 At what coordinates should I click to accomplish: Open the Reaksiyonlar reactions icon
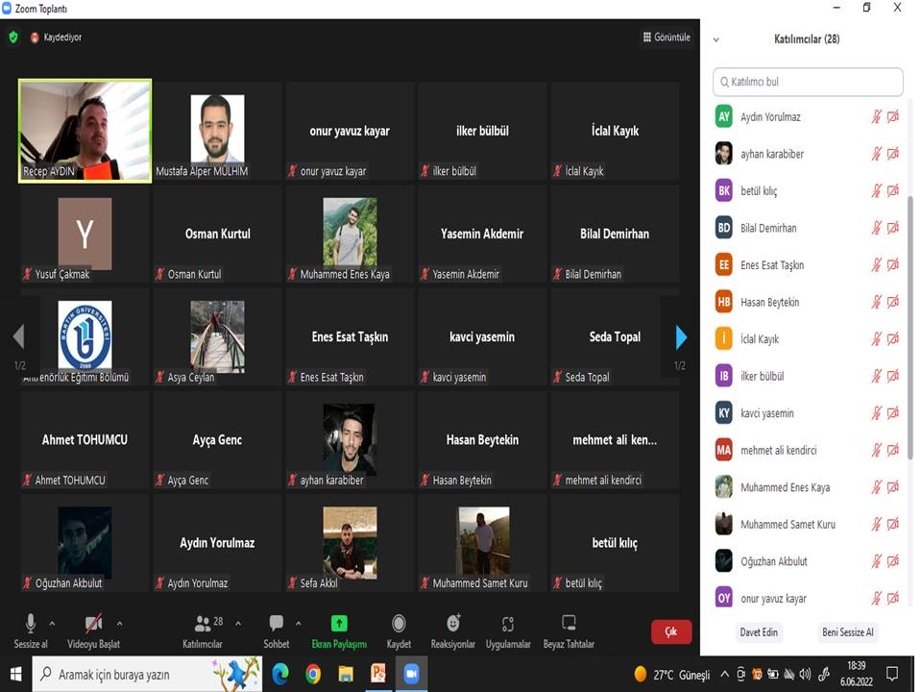tap(453, 624)
